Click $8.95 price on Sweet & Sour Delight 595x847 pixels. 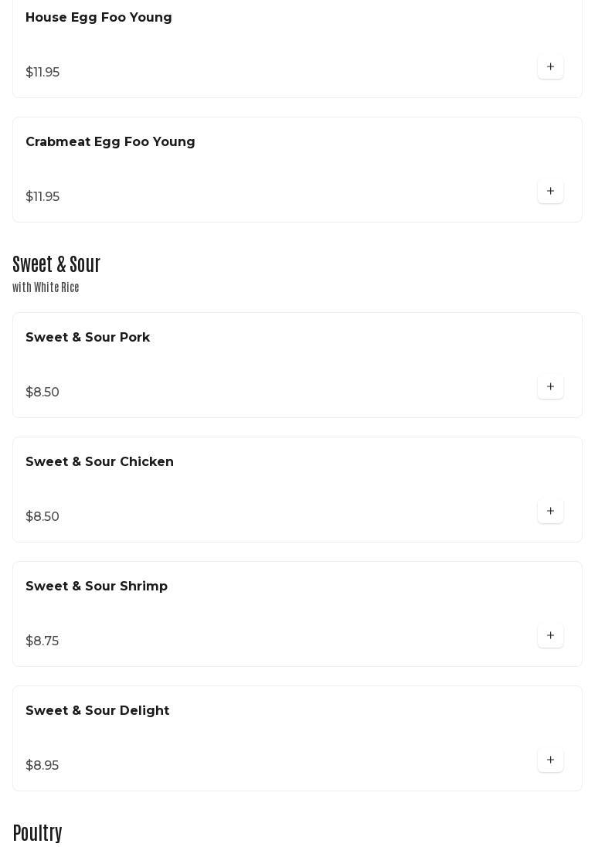[42, 766]
